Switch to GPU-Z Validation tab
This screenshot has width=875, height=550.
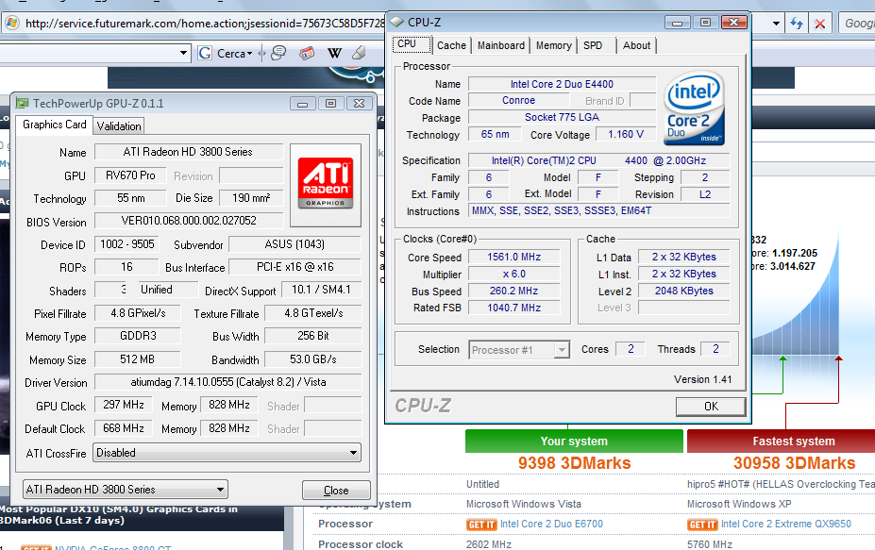119,126
